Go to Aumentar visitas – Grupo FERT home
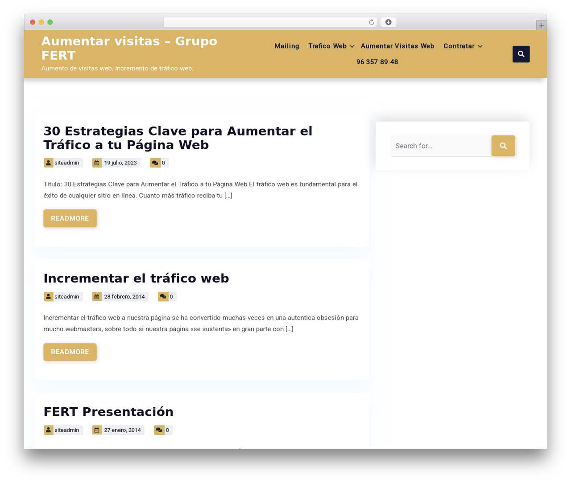Viewport: 571px width, 483px height. pyautogui.click(x=129, y=48)
